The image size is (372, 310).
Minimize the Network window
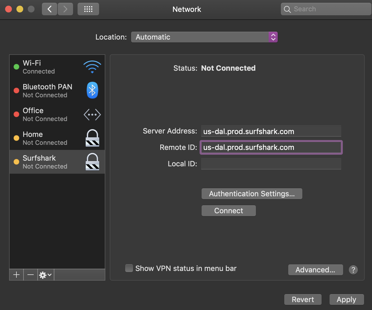coord(20,9)
